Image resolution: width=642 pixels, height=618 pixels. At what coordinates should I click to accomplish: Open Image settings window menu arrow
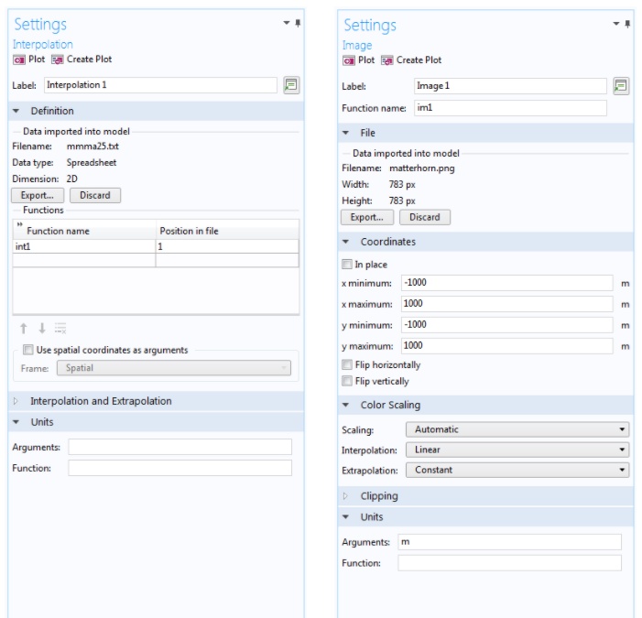pyautogui.click(x=616, y=24)
